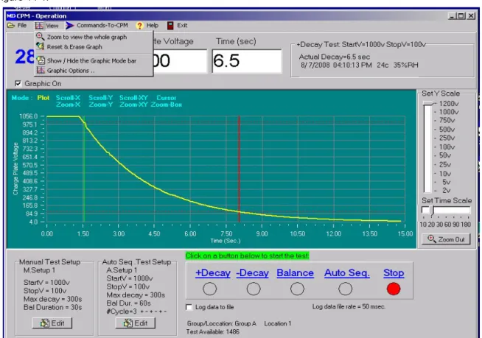Click Commands-To-CPM arrow icon

click(70, 26)
